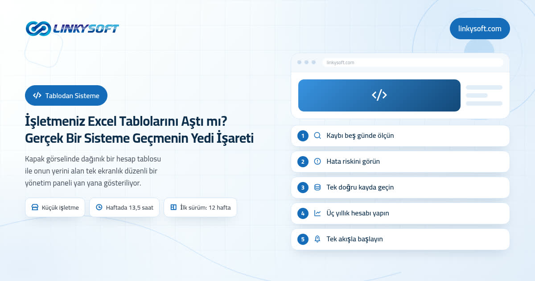Open the Tek doğru kayda geçin card

point(400,187)
